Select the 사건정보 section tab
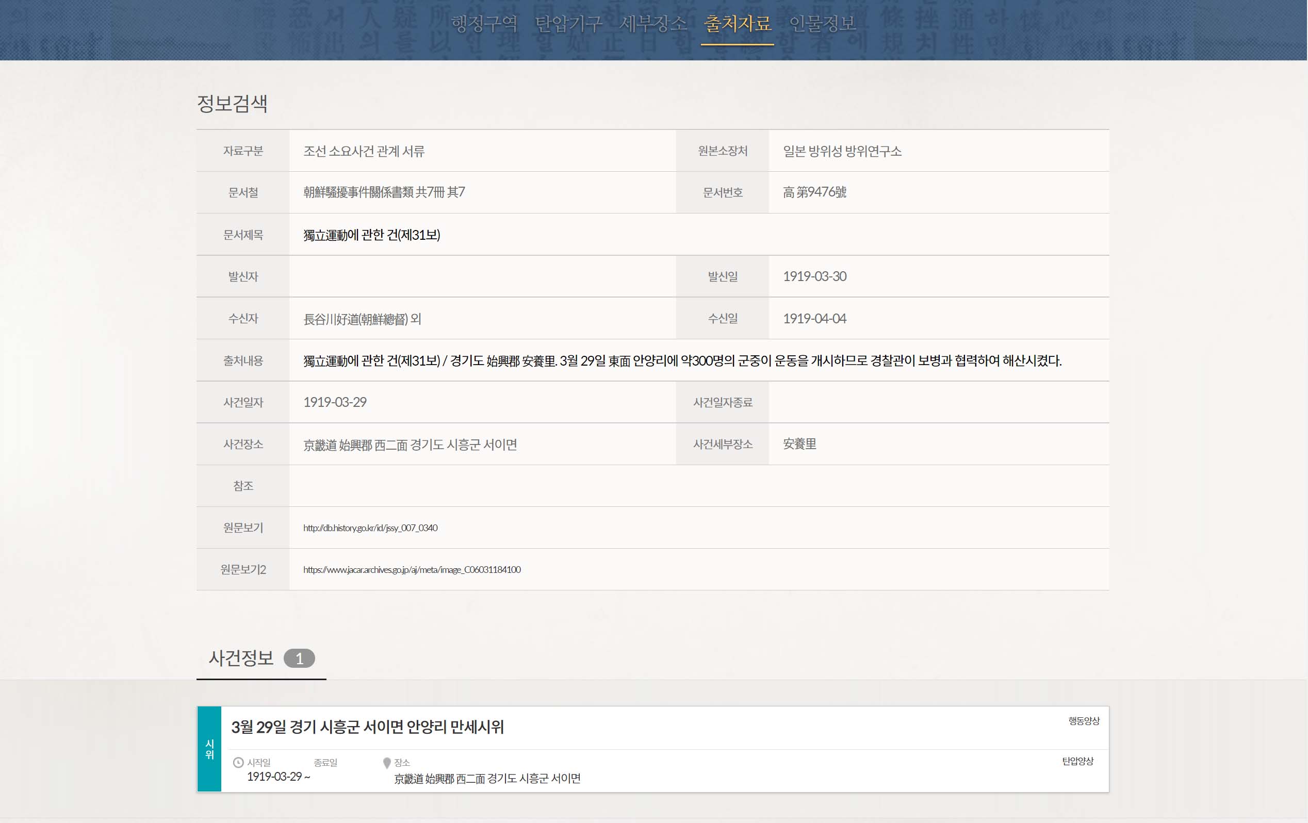 pos(242,659)
